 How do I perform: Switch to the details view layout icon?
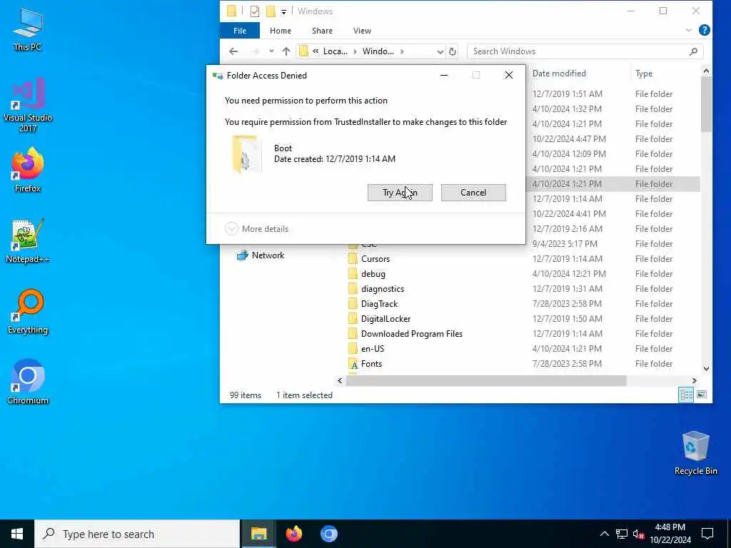pyautogui.click(x=686, y=395)
